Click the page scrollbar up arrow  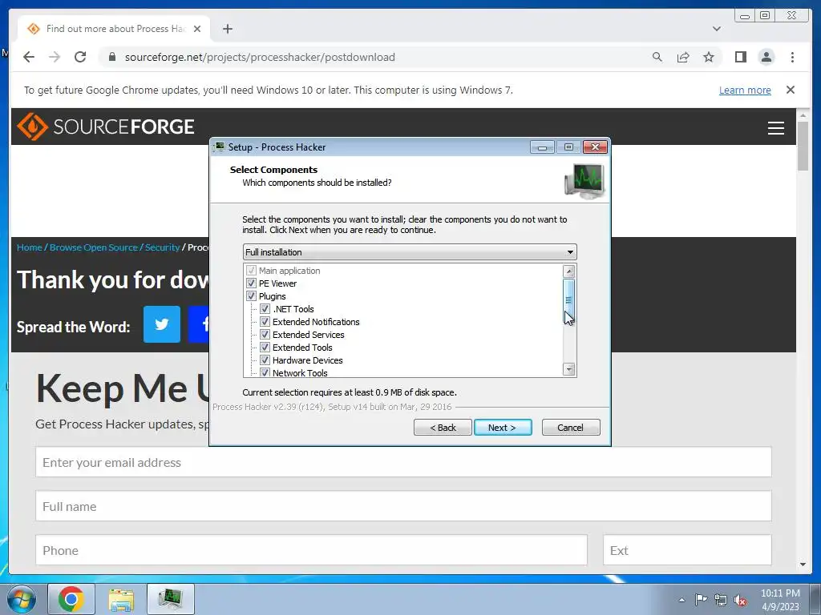coord(803,115)
